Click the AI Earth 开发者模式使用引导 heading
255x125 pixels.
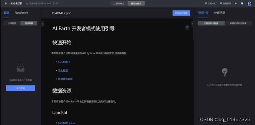(83, 29)
